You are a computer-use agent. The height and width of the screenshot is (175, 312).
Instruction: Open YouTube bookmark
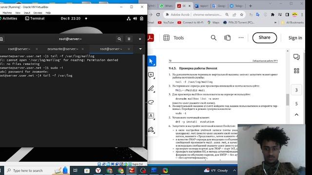(x=166, y=22)
